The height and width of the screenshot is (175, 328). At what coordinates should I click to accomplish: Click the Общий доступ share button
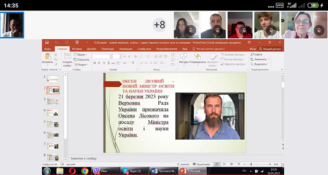pyautogui.click(x=271, y=49)
